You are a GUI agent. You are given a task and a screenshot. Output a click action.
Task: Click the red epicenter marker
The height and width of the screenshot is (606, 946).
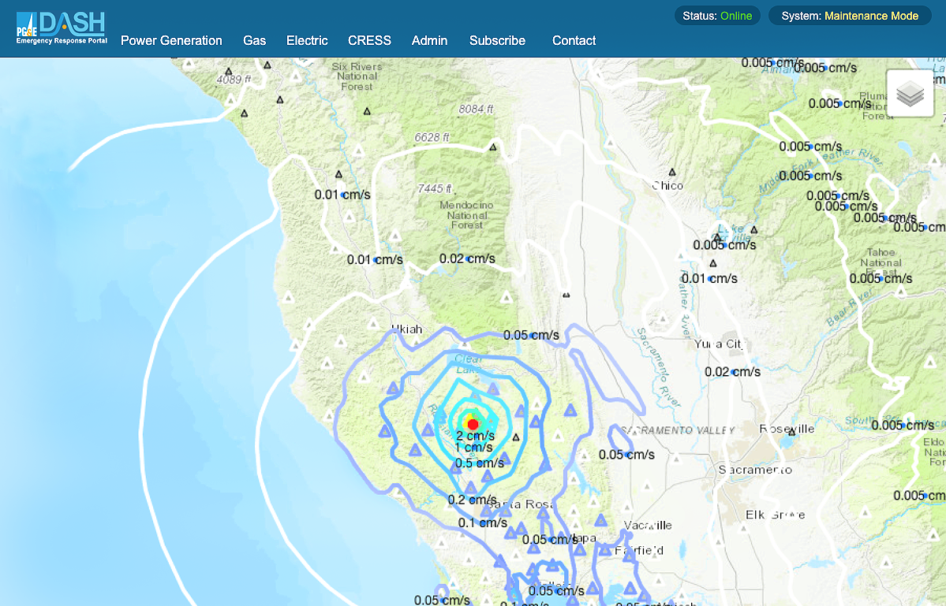(x=473, y=424)
